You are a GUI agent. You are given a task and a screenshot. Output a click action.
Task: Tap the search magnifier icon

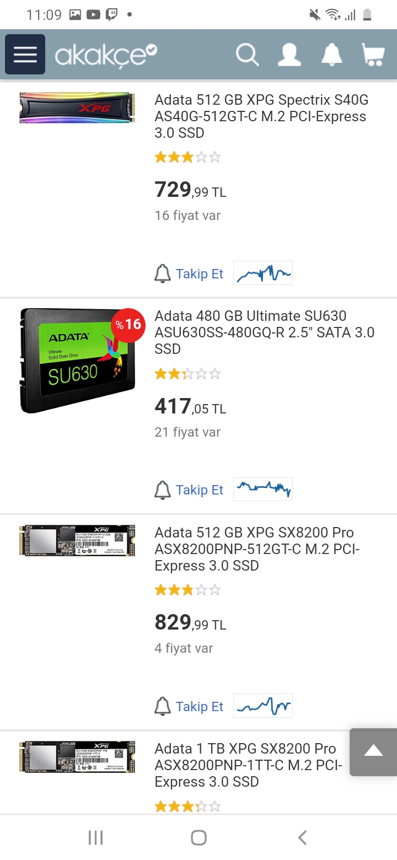coord(247,55)
